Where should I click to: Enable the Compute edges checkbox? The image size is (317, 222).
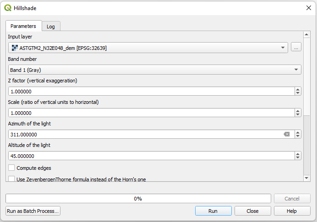tap(12, 168)
